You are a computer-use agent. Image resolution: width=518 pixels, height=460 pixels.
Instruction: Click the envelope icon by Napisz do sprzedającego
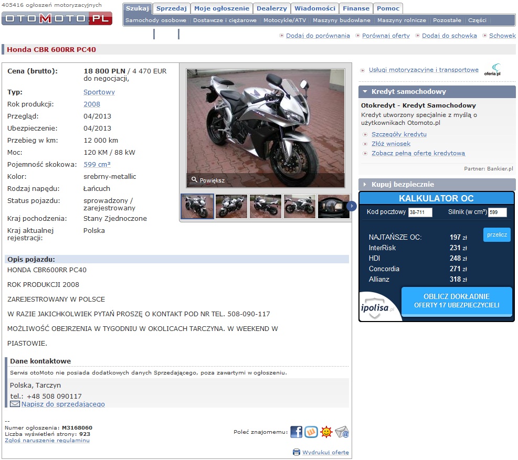pyautogui.click(x=15, y=404)
